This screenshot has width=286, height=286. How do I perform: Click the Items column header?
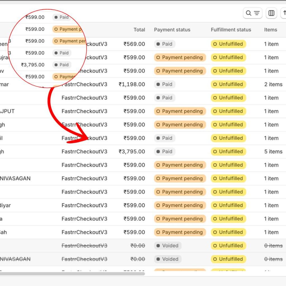tap(270, 30)
